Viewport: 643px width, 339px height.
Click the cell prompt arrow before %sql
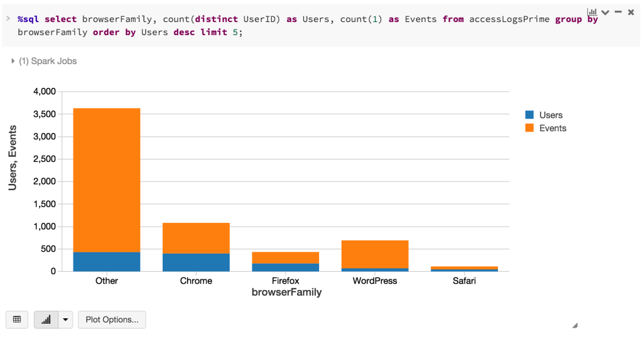point(8,19)
